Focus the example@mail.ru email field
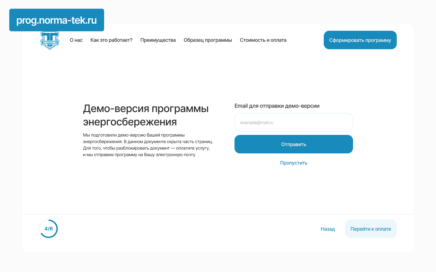Image resolution: width=436 pixels, height=272 pixels. point(293,122)
